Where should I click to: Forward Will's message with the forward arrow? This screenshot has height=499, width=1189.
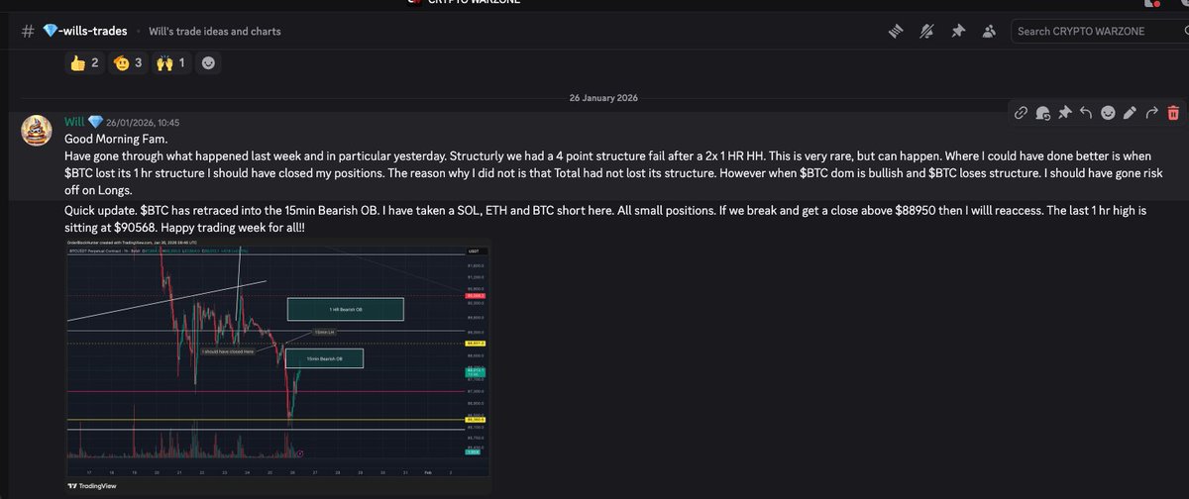click(1151, 113)
